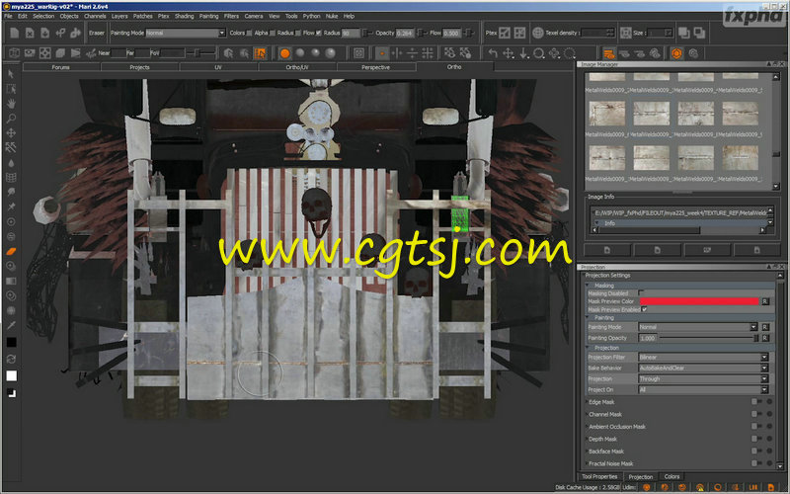
Task: Click the Image Manager vertical scrollbar
Action: click(776, 132)
